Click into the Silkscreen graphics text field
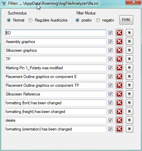This screenshot has height=151, width=142. pos(55,50)
